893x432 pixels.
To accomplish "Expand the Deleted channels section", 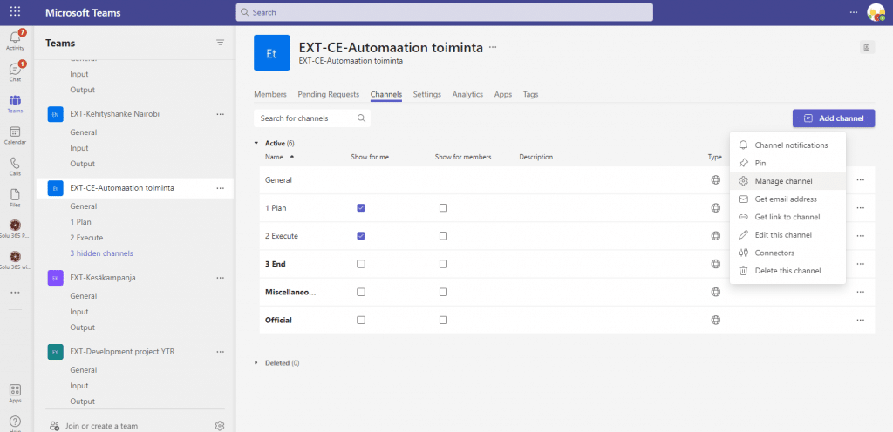I will click(x=256, y=362).
